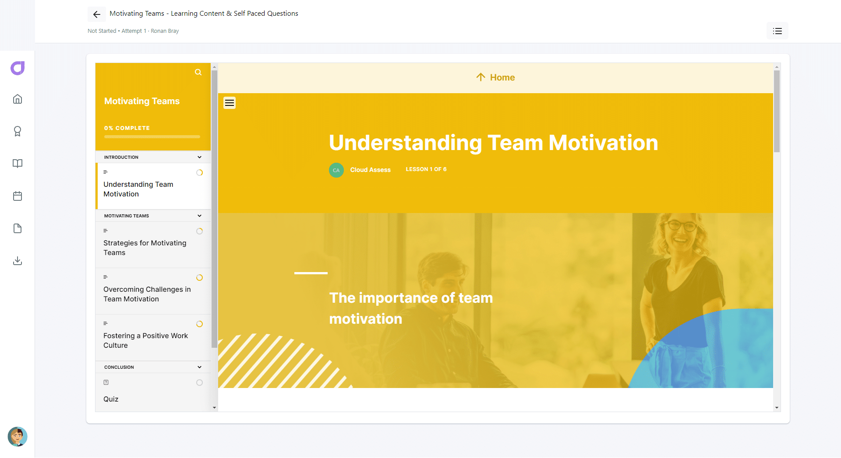Click the purple app logo in sidebar

coord(18,68)
